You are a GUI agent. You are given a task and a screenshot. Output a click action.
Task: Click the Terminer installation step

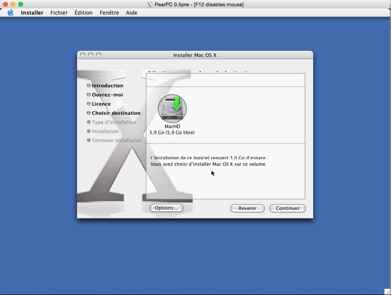117,140
